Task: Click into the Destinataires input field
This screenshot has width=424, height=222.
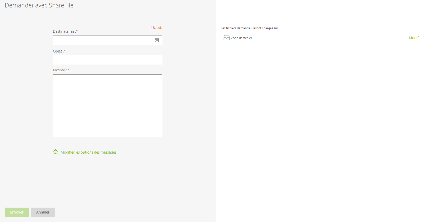Action: 108,40
